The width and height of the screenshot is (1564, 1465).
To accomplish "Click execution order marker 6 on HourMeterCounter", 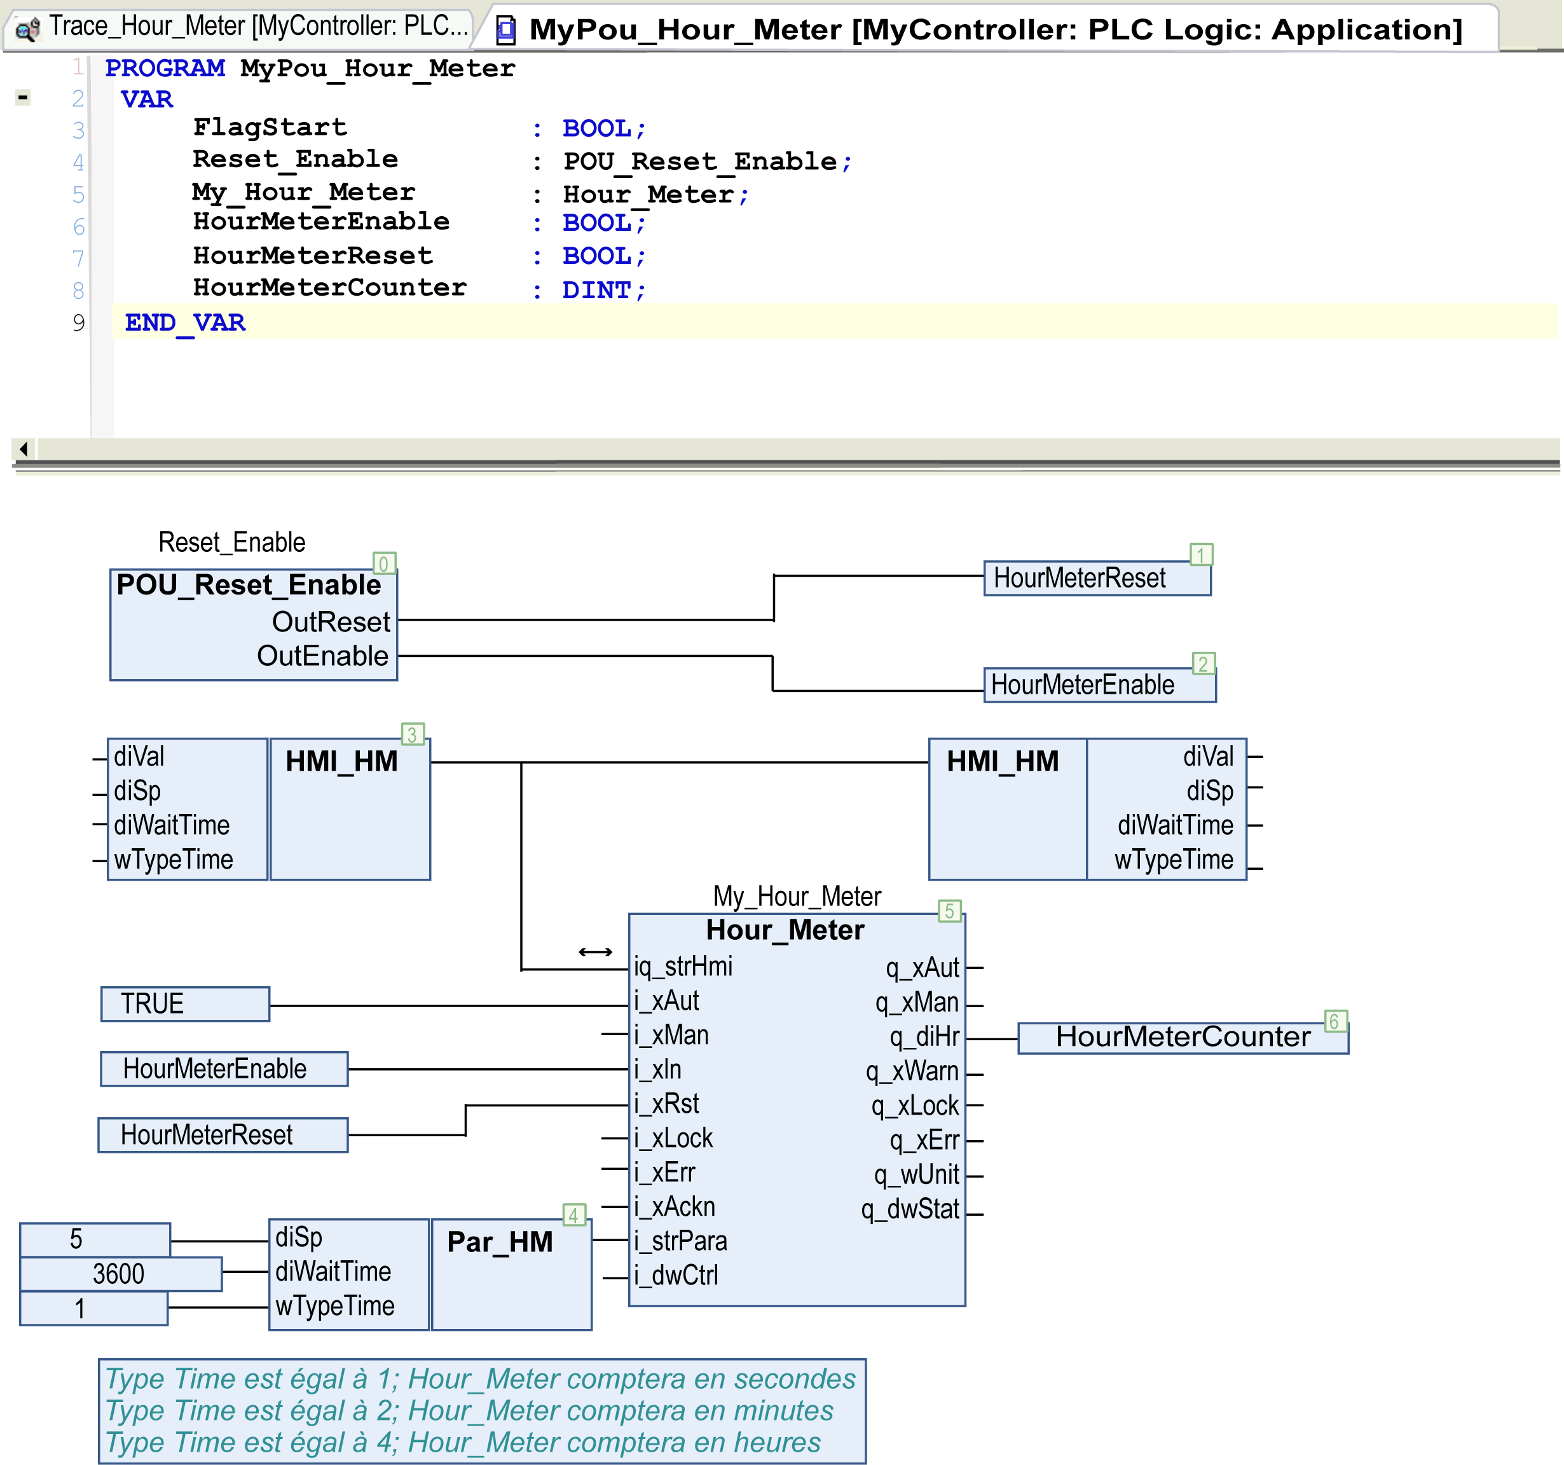I will point(1335,1021).
